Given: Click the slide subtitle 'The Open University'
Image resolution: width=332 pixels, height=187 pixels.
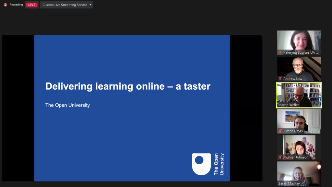Looking at the screenshot, I should point(67,105).
